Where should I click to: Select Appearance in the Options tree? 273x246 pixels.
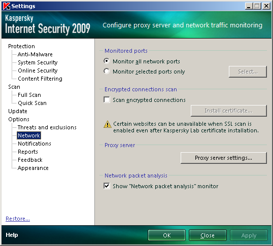tap(33, 168)
